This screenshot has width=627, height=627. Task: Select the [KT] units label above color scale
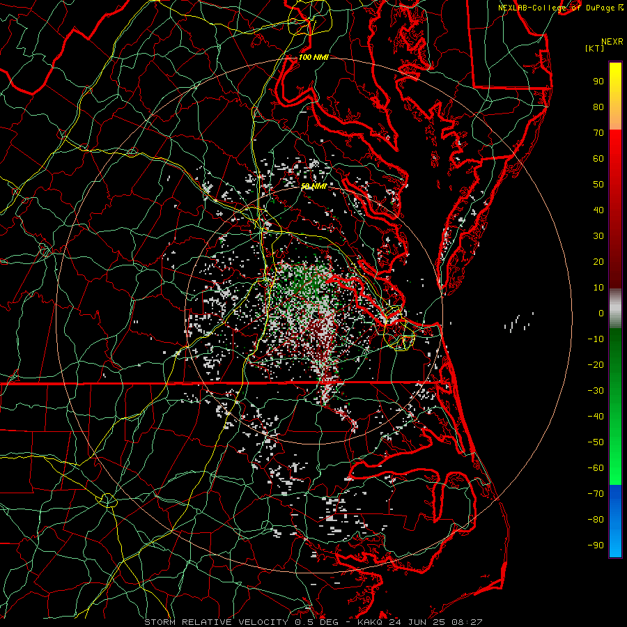tap(594, 48)
